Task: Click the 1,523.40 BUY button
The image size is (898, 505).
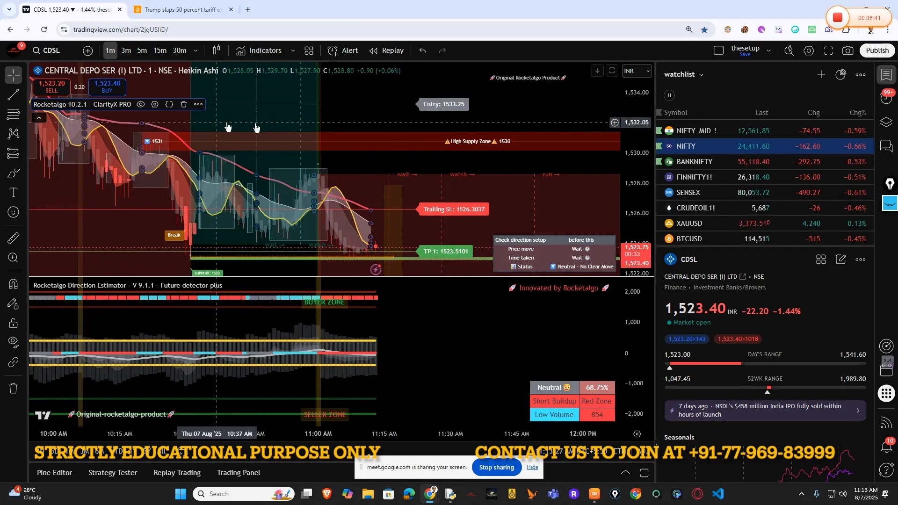Action: (x=107, y=87)
